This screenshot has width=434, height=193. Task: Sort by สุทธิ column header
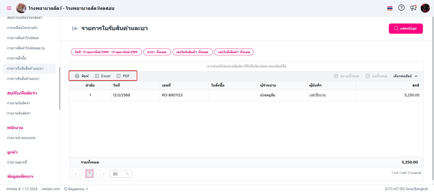click(389, 86)
